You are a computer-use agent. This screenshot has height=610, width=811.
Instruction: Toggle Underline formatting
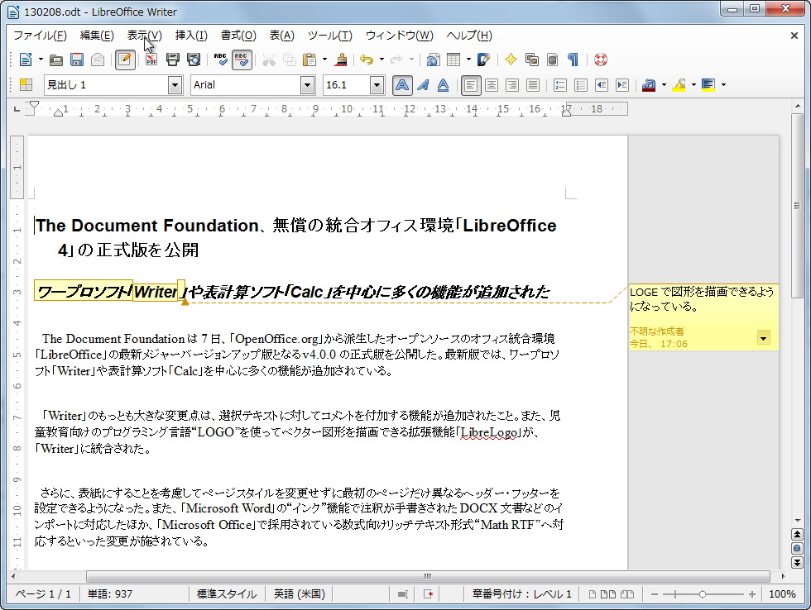click(x=444, y=85)
